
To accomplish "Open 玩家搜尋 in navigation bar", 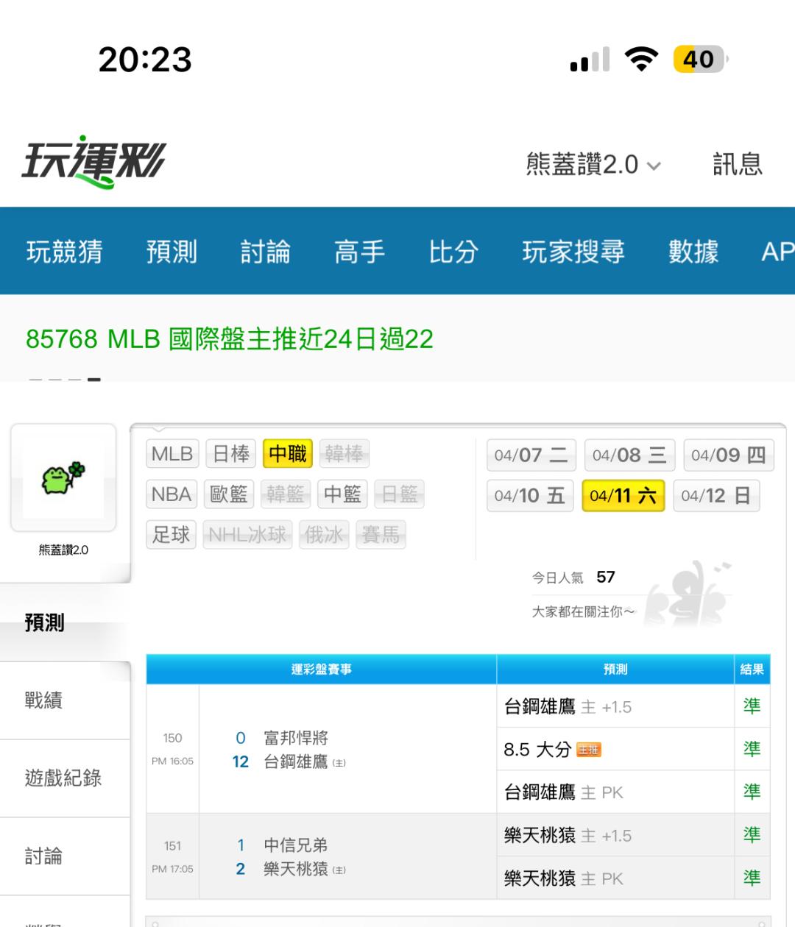I will tap(573, 252).
